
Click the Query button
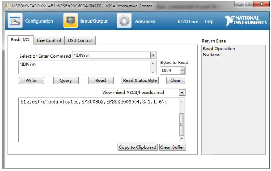(x=66, y=80)
